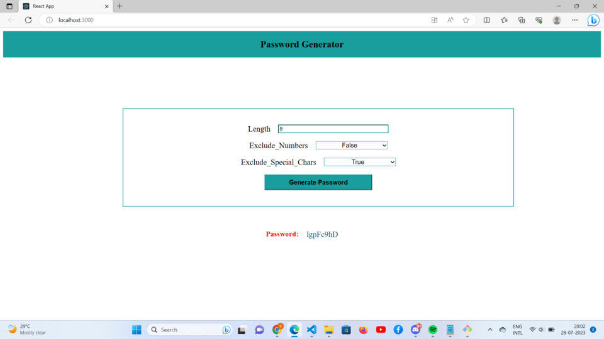Launch Firefox from the taskbar
Image resolution: width=604 pixels, height=339 pixels.
363,330
